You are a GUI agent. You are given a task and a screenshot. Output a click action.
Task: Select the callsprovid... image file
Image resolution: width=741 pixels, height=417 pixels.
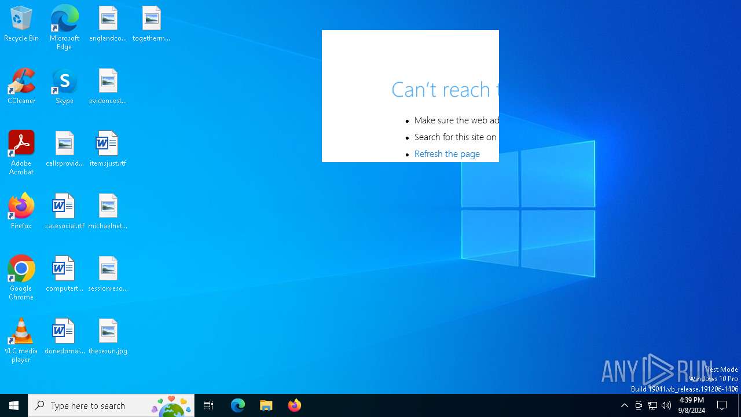pos(64,149)
